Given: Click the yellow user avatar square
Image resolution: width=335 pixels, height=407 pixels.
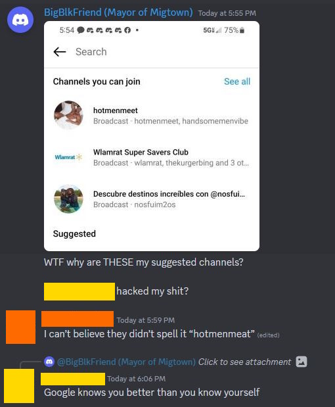Looking at the screenshot, I should click(19, 386).
